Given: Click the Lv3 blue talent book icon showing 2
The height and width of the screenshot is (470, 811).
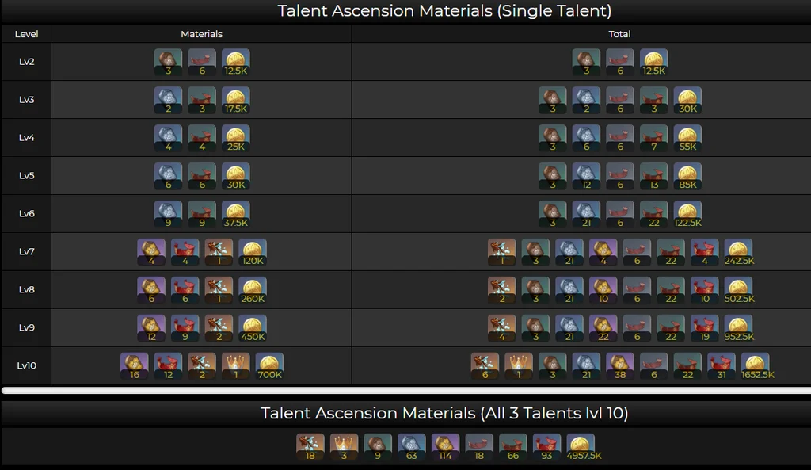Looking at the screenshot, I should [168, 100].
